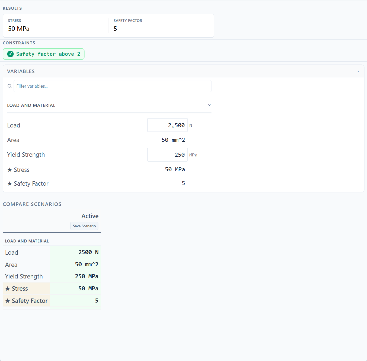
Task: Click the Safety Factor result value 5
Action: [x=115, y=29]
